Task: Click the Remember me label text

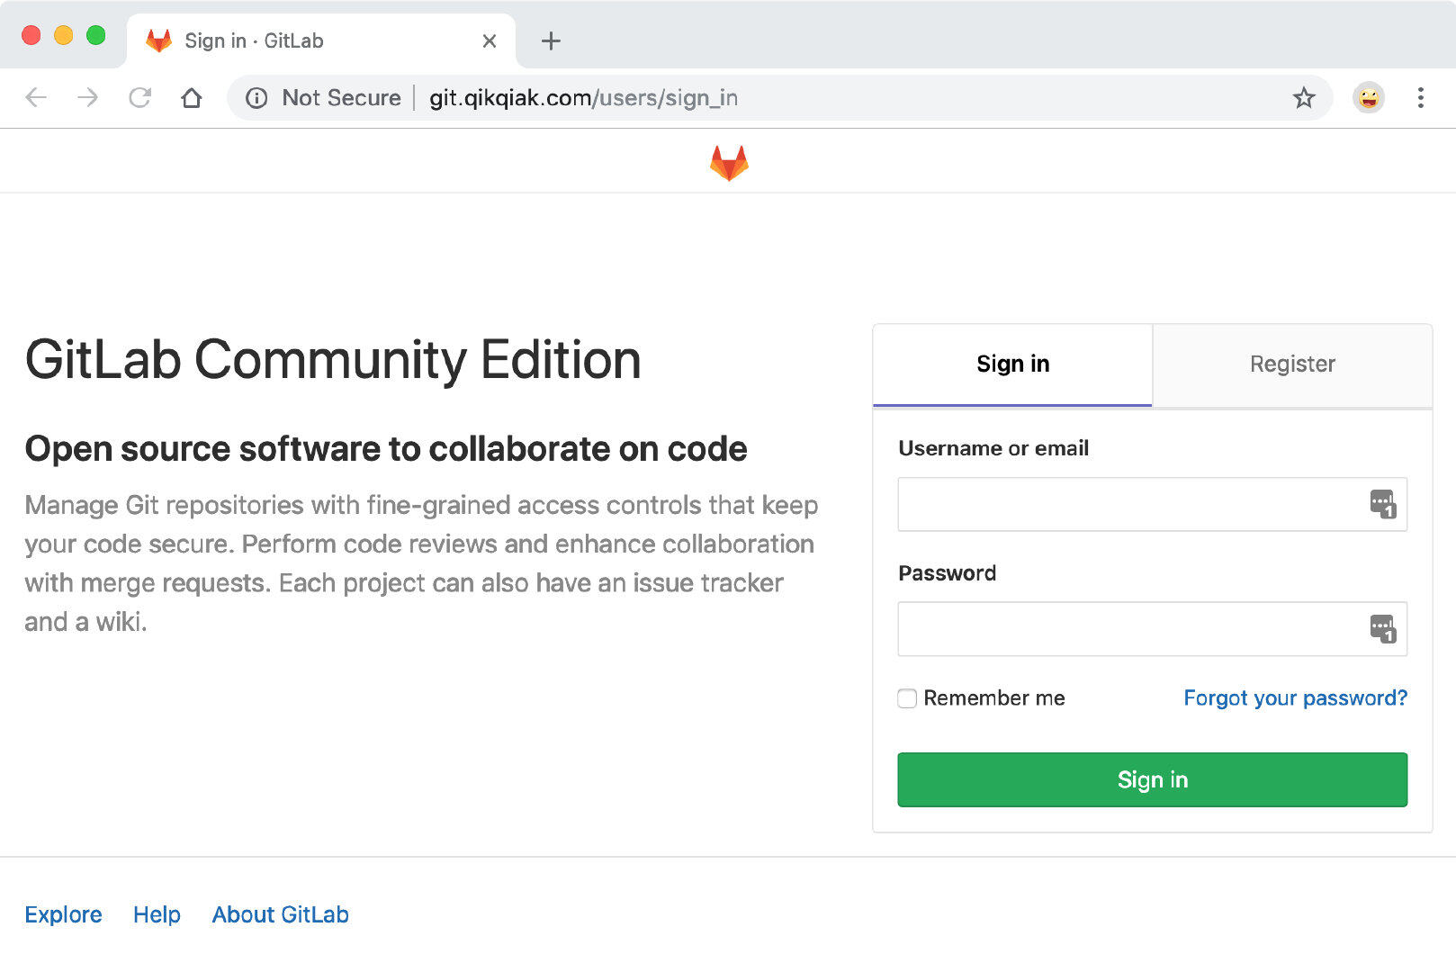Action: [x=993, y=698]
